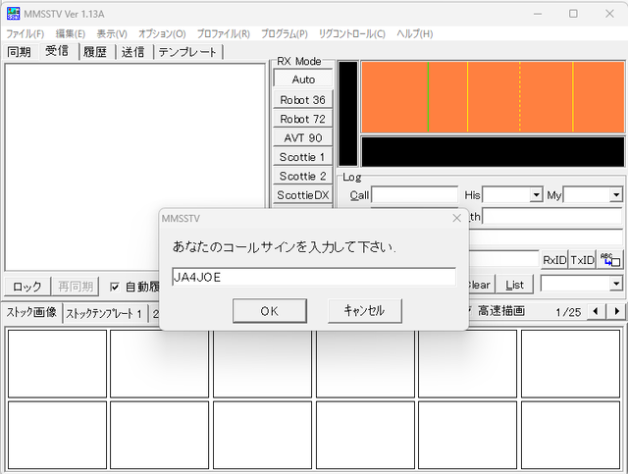Click the Call input field in Log

414,195
